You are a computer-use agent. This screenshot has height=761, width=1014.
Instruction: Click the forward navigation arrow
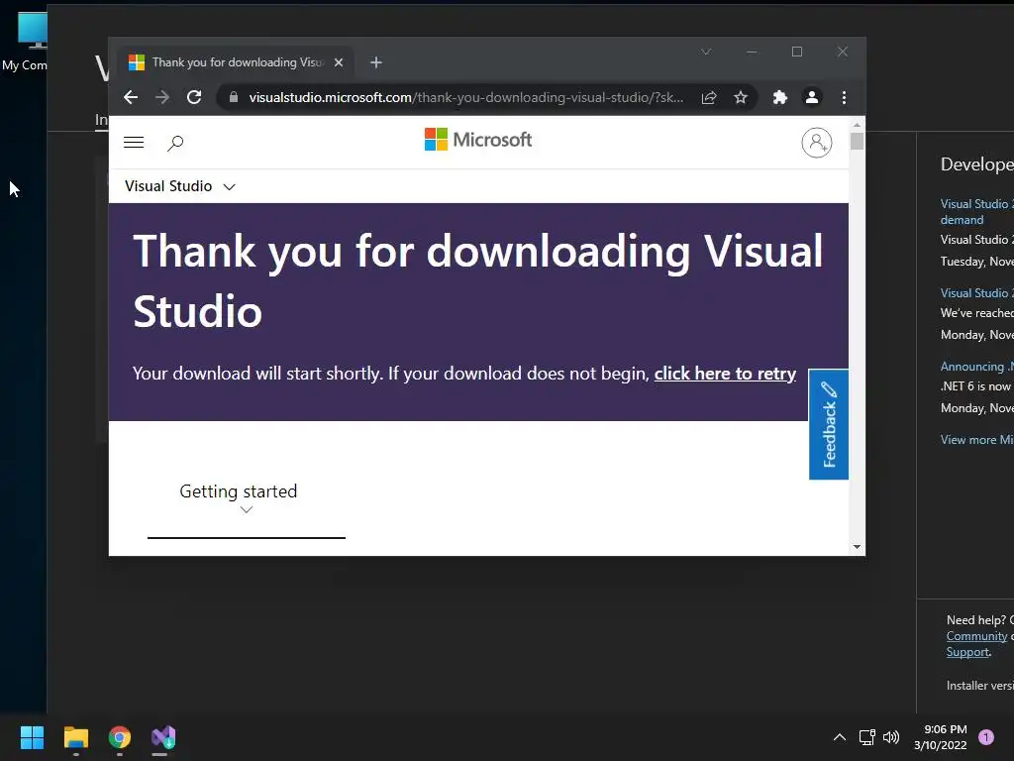pyautogui.click(x=162, y=97)
